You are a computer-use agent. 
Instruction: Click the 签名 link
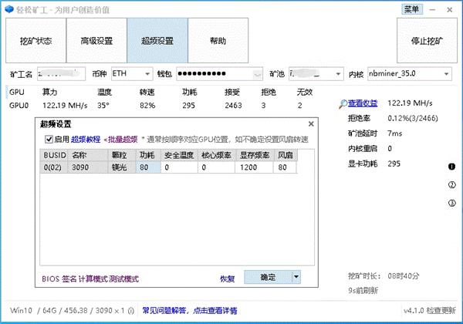click(69, 278)
